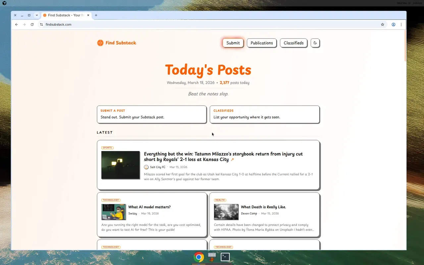The width and height of the screenshot is (424, 265).
Task: Reload the page using the refresh icon
Action: coord(32,25)
